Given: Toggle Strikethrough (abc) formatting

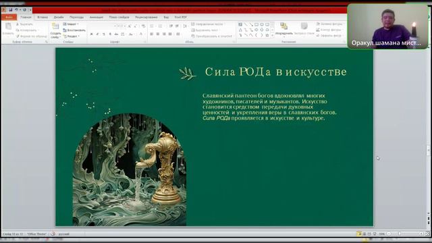Looking at the screenshot, I should pyautogui.click(x=116, y=34).
